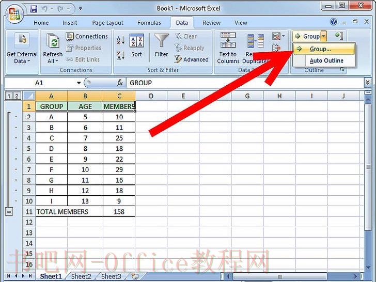The height and width of the screenshot is (282, 376).
Task: Go to first sheet navigation arrow
Action: point(9,276)
